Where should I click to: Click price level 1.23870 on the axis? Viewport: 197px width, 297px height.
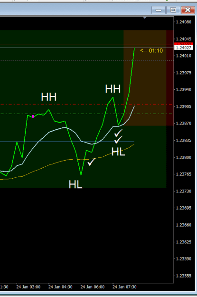tap(184, 124)
